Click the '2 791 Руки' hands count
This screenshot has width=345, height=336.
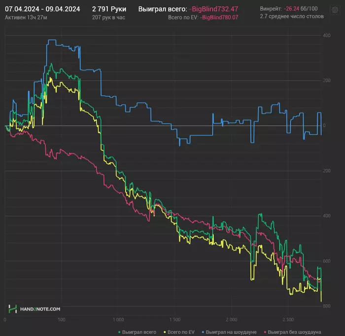[x=109, y=9]
